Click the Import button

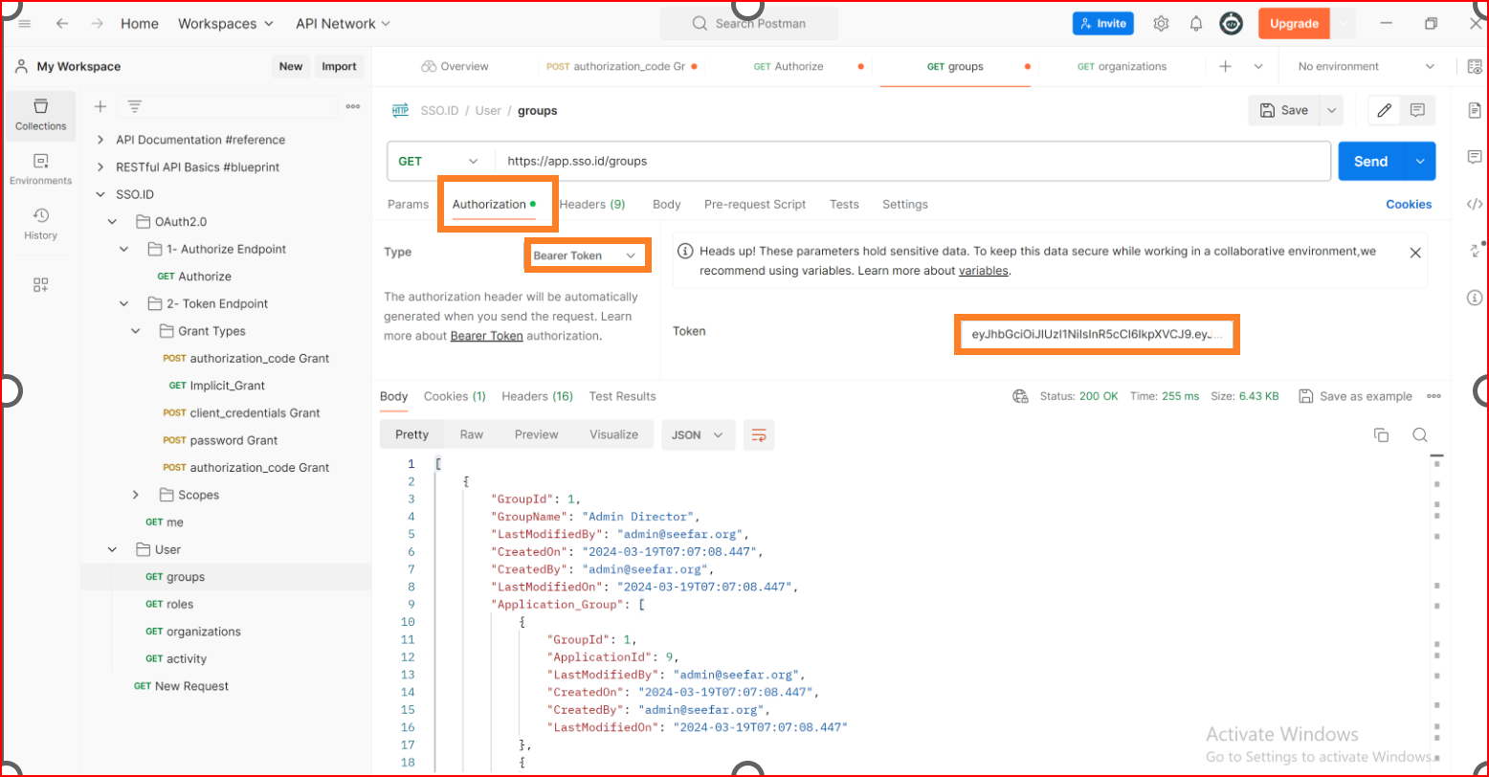(339, 66)
